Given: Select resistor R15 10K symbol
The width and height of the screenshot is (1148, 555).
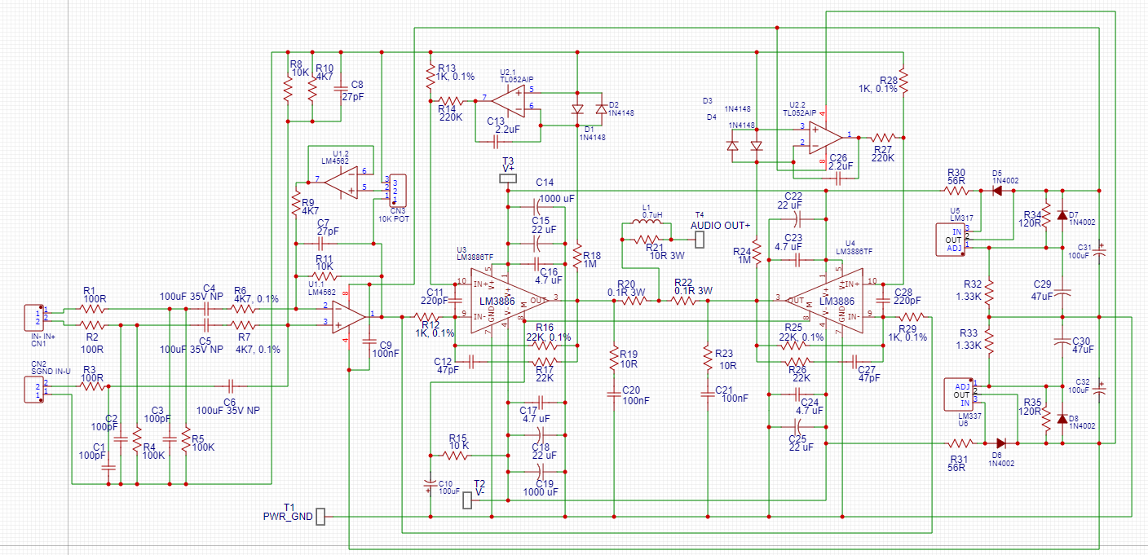Looking at the screenshot, I should [x=456, y=454].
